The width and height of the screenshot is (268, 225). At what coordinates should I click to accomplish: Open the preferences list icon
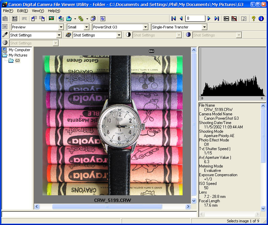14,19
